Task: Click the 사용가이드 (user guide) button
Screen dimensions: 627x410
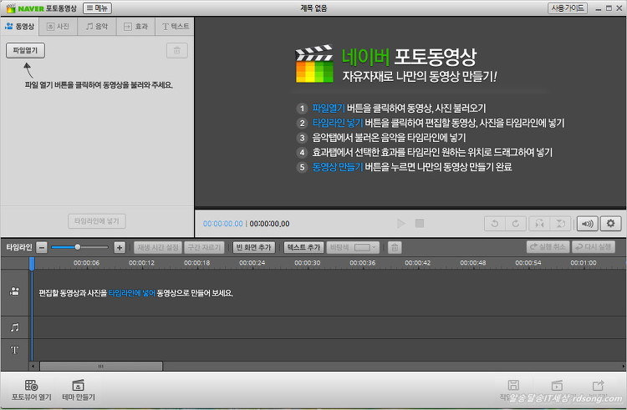Action: tap(567, 8)
